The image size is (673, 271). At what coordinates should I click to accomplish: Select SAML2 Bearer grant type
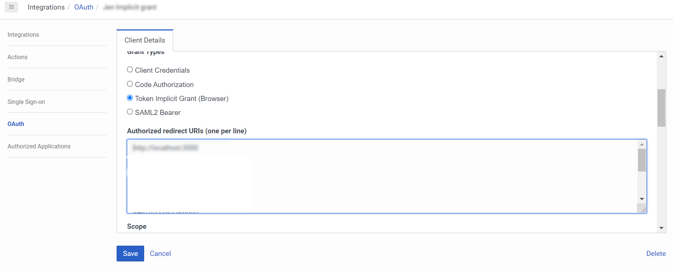[x=130, y=112]
